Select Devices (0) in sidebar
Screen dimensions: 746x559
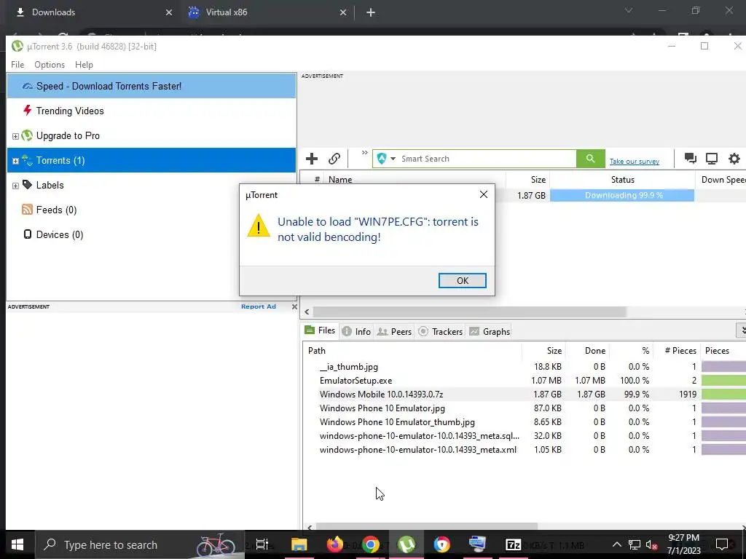[x=59, y=234]
